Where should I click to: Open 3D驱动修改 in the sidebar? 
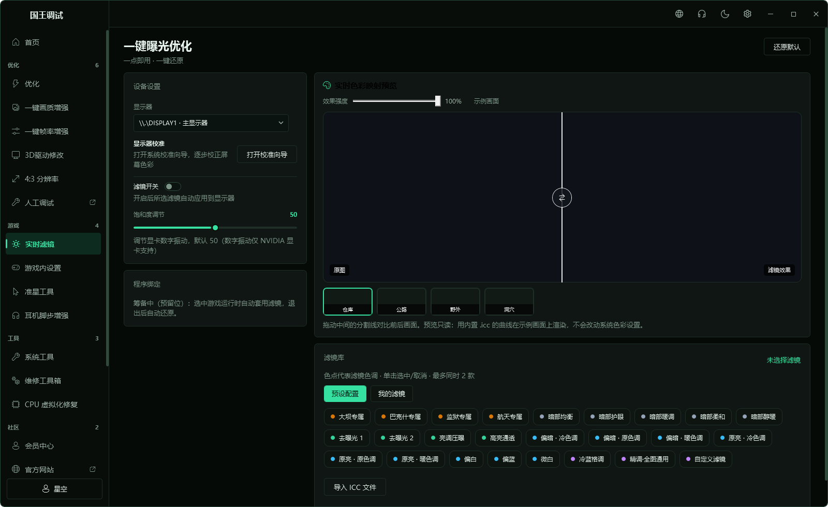point(53,155)
